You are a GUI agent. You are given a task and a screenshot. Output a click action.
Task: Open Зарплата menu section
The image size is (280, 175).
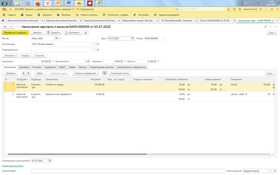(44, 15)
